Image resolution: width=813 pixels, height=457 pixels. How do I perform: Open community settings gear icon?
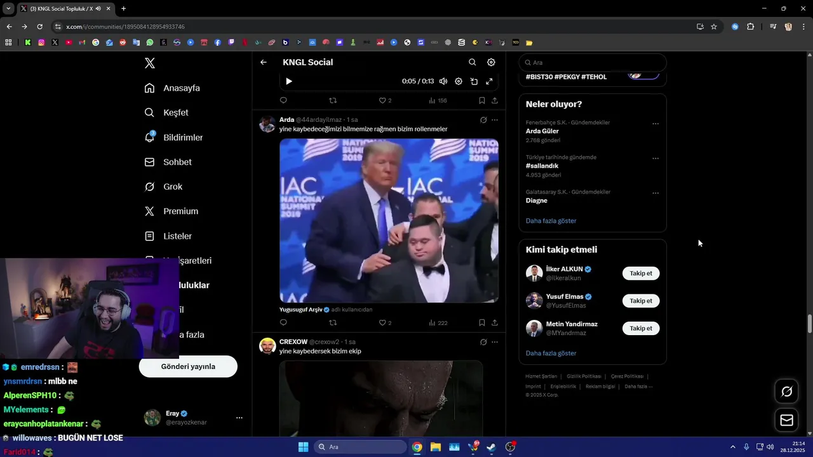[x=491, y=62]
